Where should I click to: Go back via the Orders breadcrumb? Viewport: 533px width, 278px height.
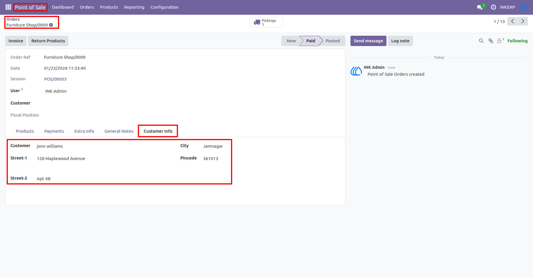click(13, 19)
